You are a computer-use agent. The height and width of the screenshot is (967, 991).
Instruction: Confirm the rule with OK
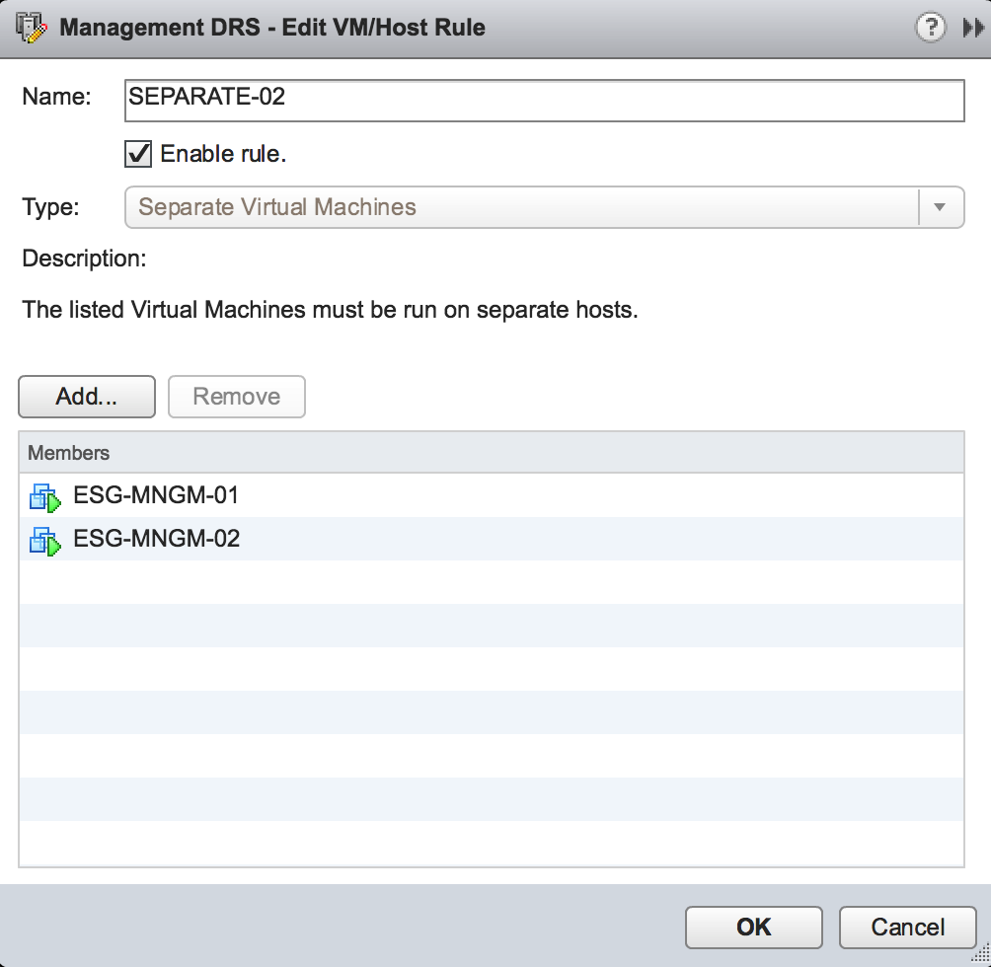(753, 927)
